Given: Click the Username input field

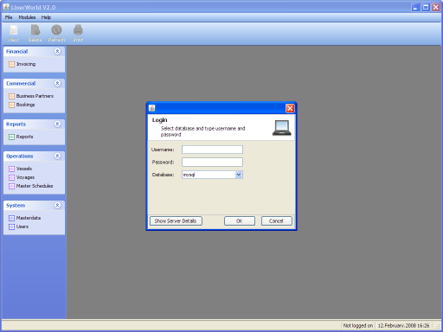Looking at the screenshot, I should click(x=212, y=150).
